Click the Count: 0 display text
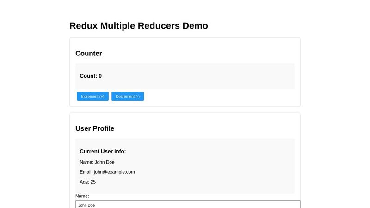The image size is (370, 208). click(x=91, y=76)
